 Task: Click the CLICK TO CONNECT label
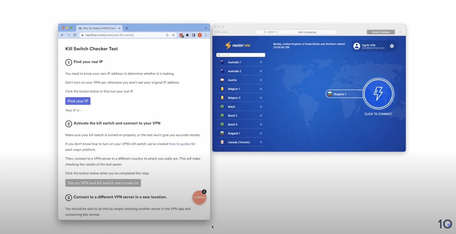[378, 114]
